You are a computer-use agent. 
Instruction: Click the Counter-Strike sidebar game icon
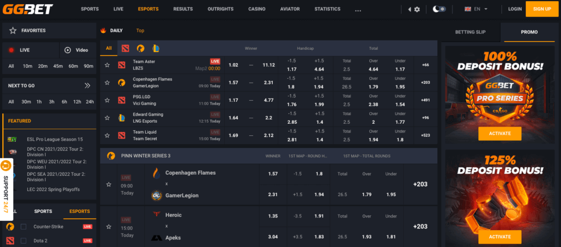tap(10, 227)
